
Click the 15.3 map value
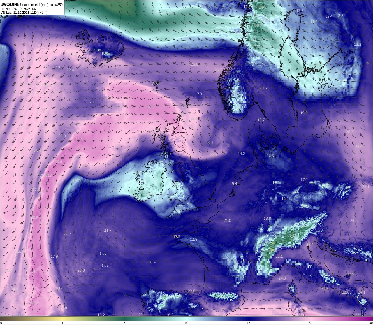[x=127, y=295]
